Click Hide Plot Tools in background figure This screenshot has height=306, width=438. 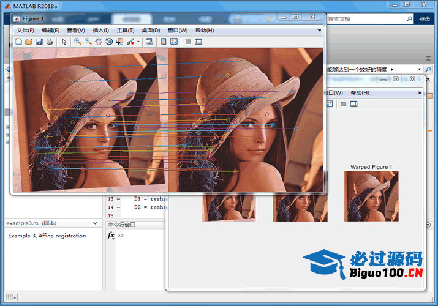coord(344,104)
